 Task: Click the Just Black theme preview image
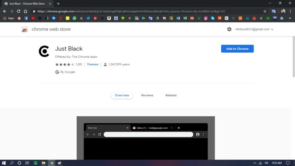(146, 138)
